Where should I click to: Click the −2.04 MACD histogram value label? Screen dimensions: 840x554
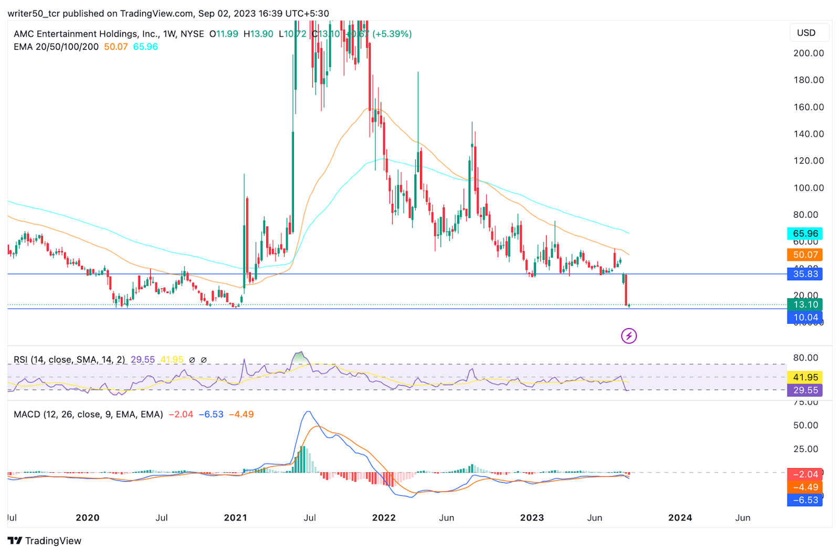tap(805, 474)
